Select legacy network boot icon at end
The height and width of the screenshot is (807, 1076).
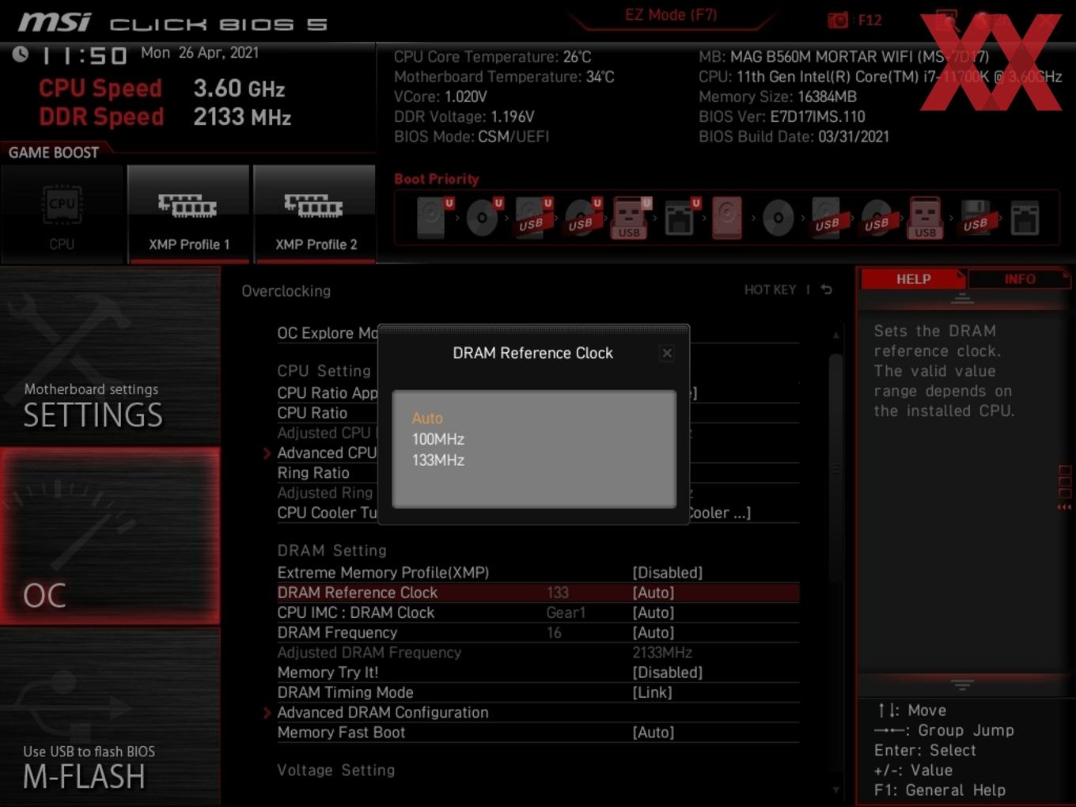pos(1025,218)
